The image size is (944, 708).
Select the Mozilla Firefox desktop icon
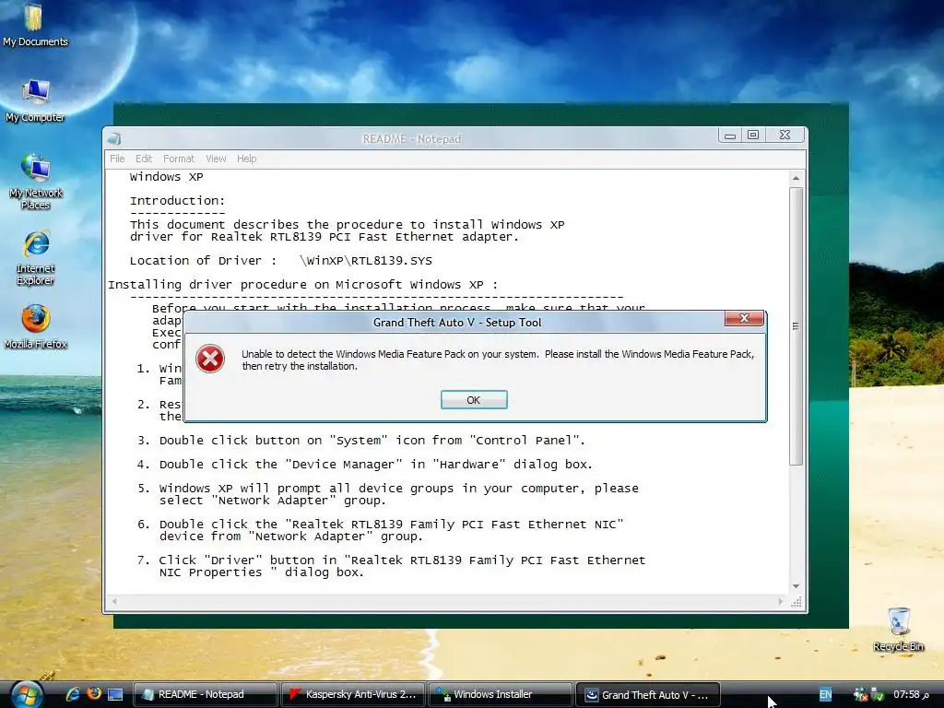pos(35,327)
